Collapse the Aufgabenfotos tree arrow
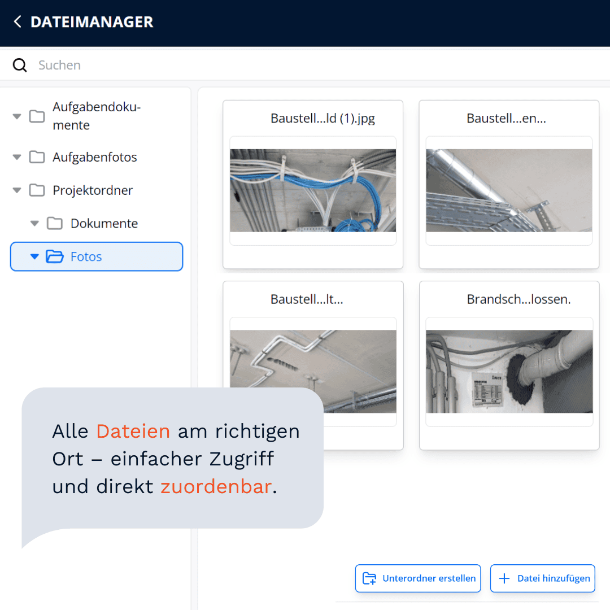Image resolution: width=610 pixels, height=610 pixels. tap(17, 158)
